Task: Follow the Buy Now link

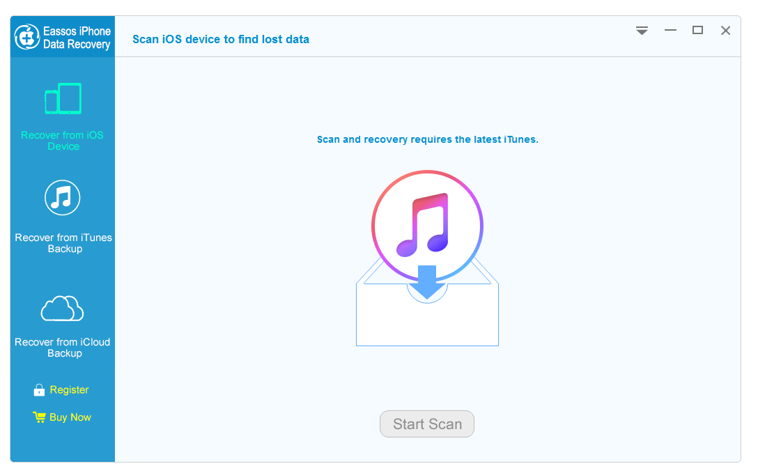Action: 70,417
